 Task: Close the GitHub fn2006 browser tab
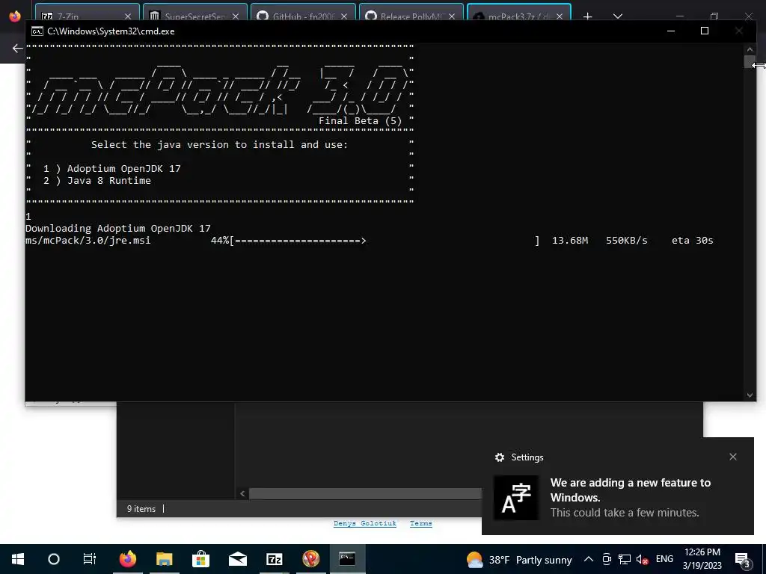[344, 16]
